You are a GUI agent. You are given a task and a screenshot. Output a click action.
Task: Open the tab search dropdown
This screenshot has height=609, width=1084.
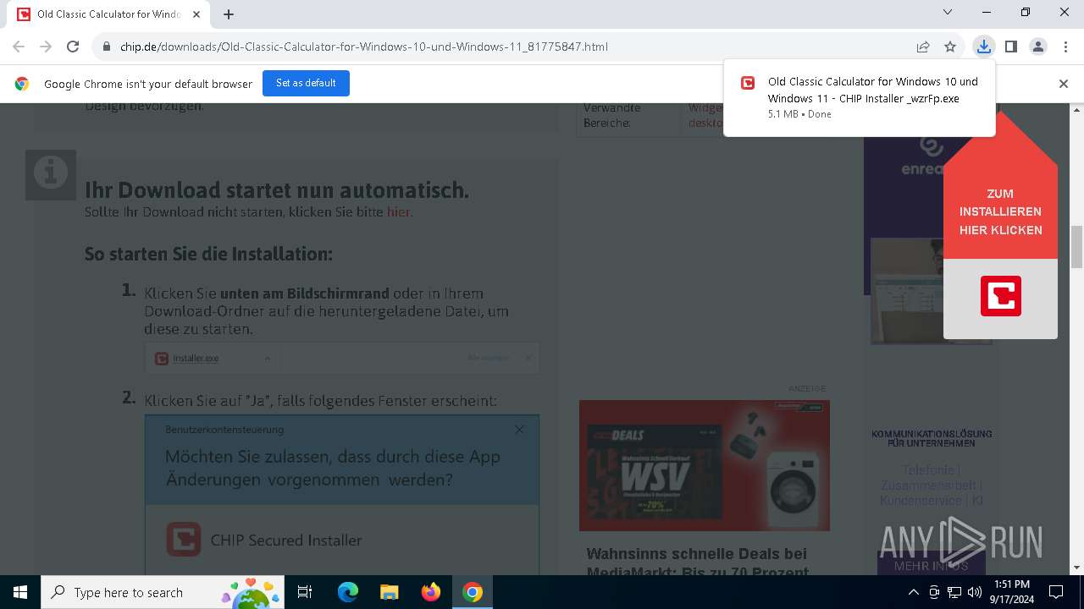click(x=948, y=12)
